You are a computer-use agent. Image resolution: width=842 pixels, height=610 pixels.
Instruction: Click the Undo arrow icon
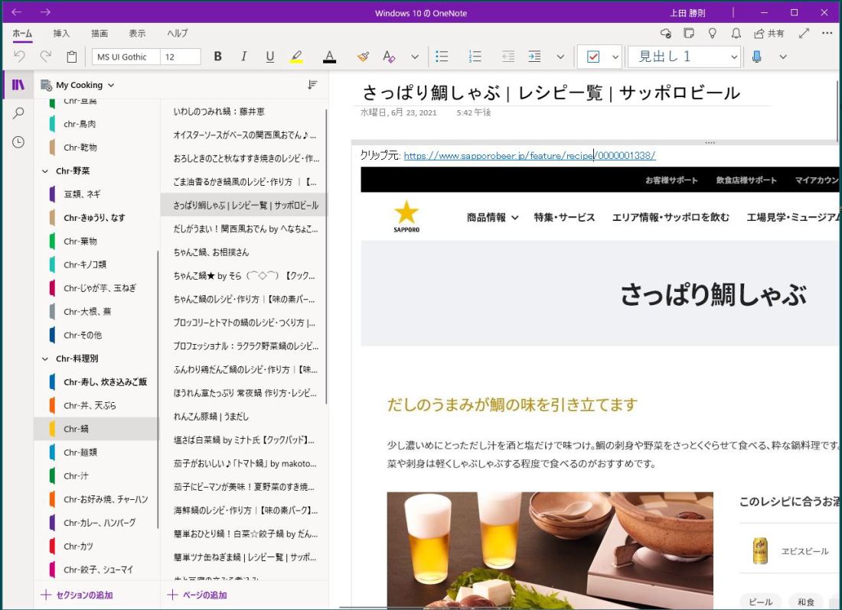tap(19, 57)
